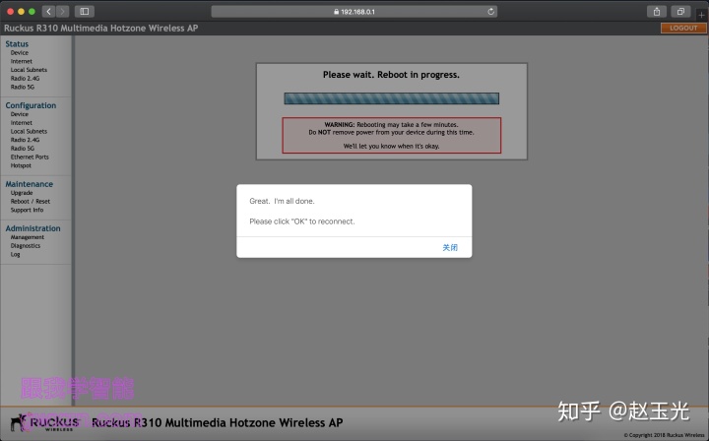Open Hotspot configuration
709x441 pixels.
point(21,165)
